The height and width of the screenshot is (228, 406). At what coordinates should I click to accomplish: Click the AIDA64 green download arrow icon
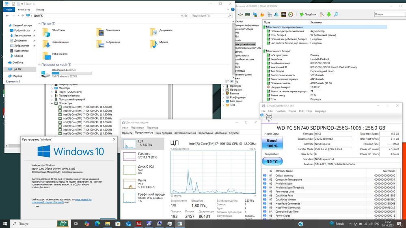329,15
